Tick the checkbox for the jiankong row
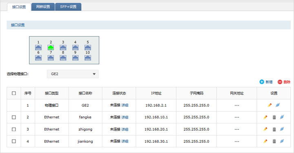 point(14,141)
